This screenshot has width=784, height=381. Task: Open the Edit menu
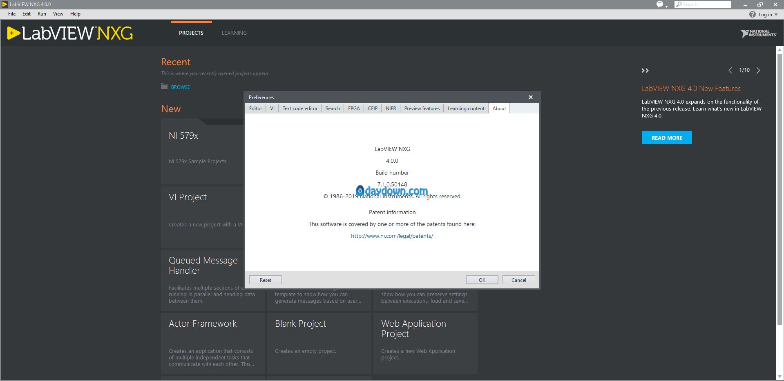point(27,14)
